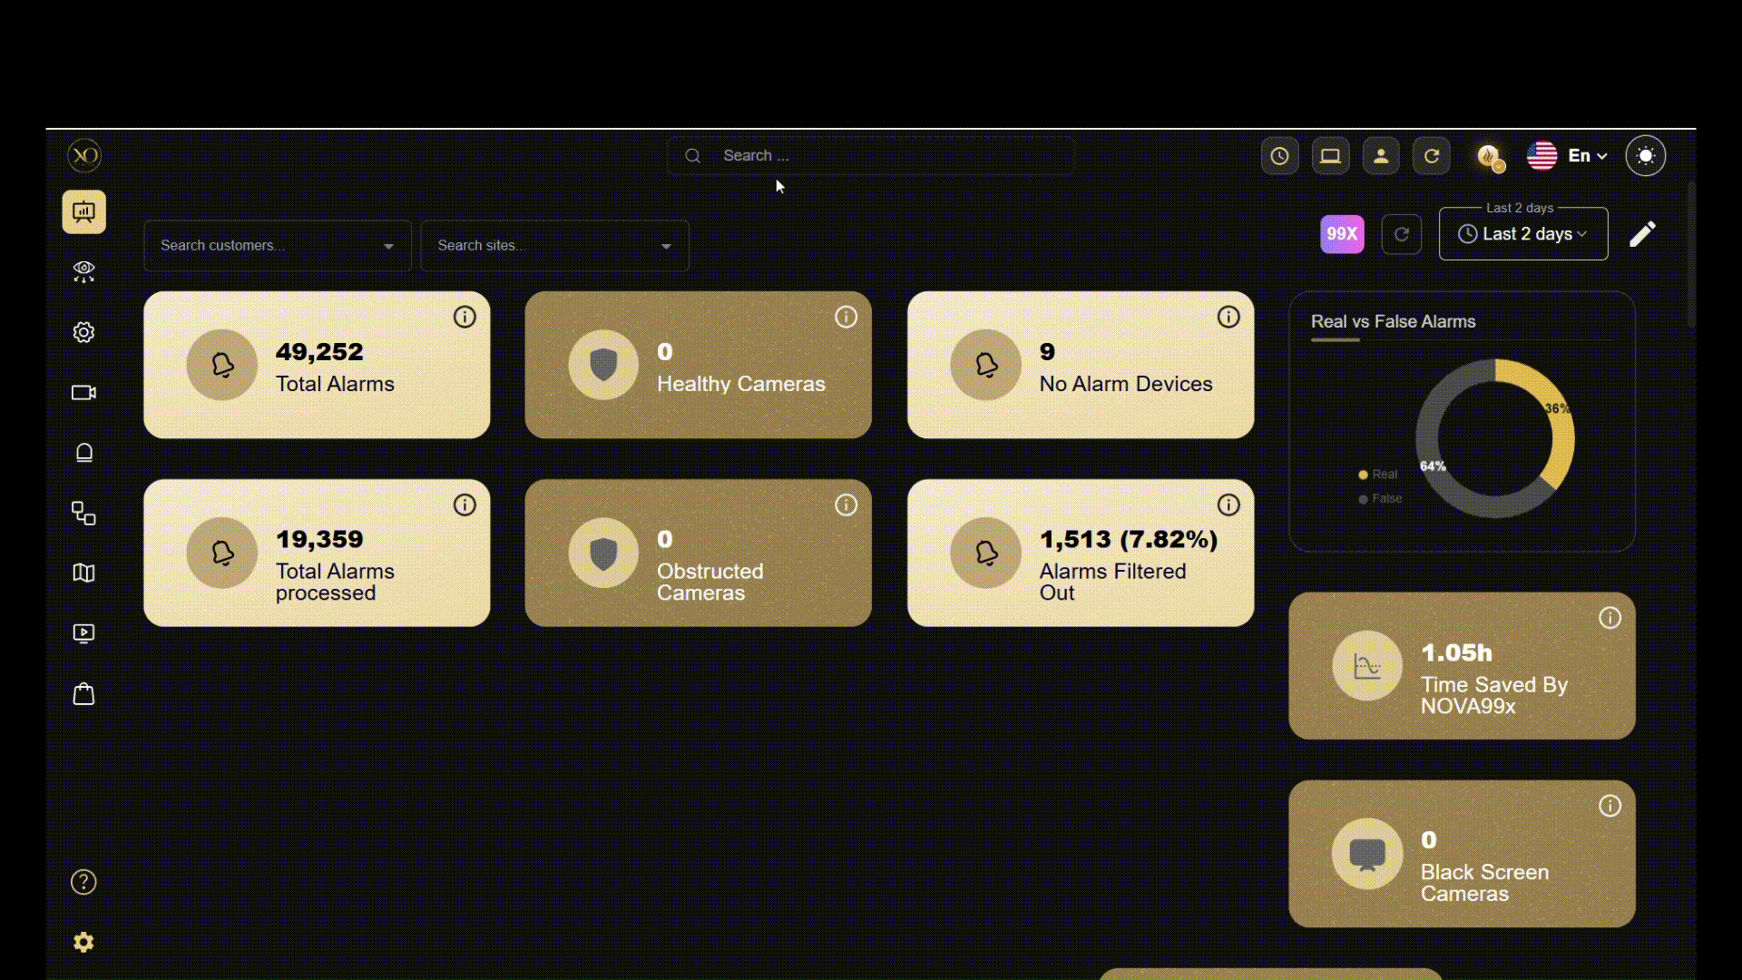The image size is (1742, 980).
Task: Click the XO logo
Action: [83, 155]
